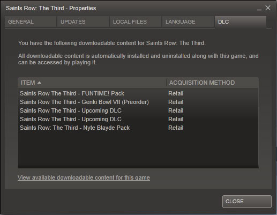Click Retail next to FUNTIME! Pack

pyautogui.click(x=176, y=93)
